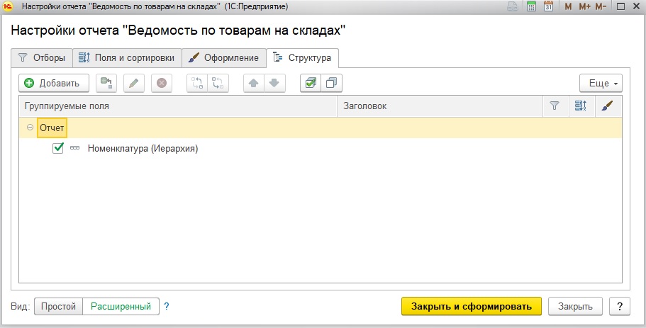Maximize the settings window

click(621, 6)
